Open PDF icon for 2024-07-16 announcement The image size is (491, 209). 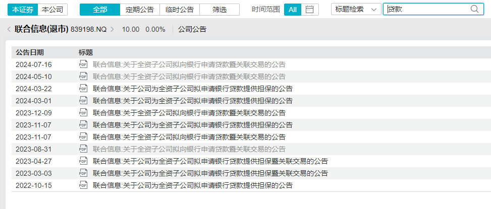[83, 64]
